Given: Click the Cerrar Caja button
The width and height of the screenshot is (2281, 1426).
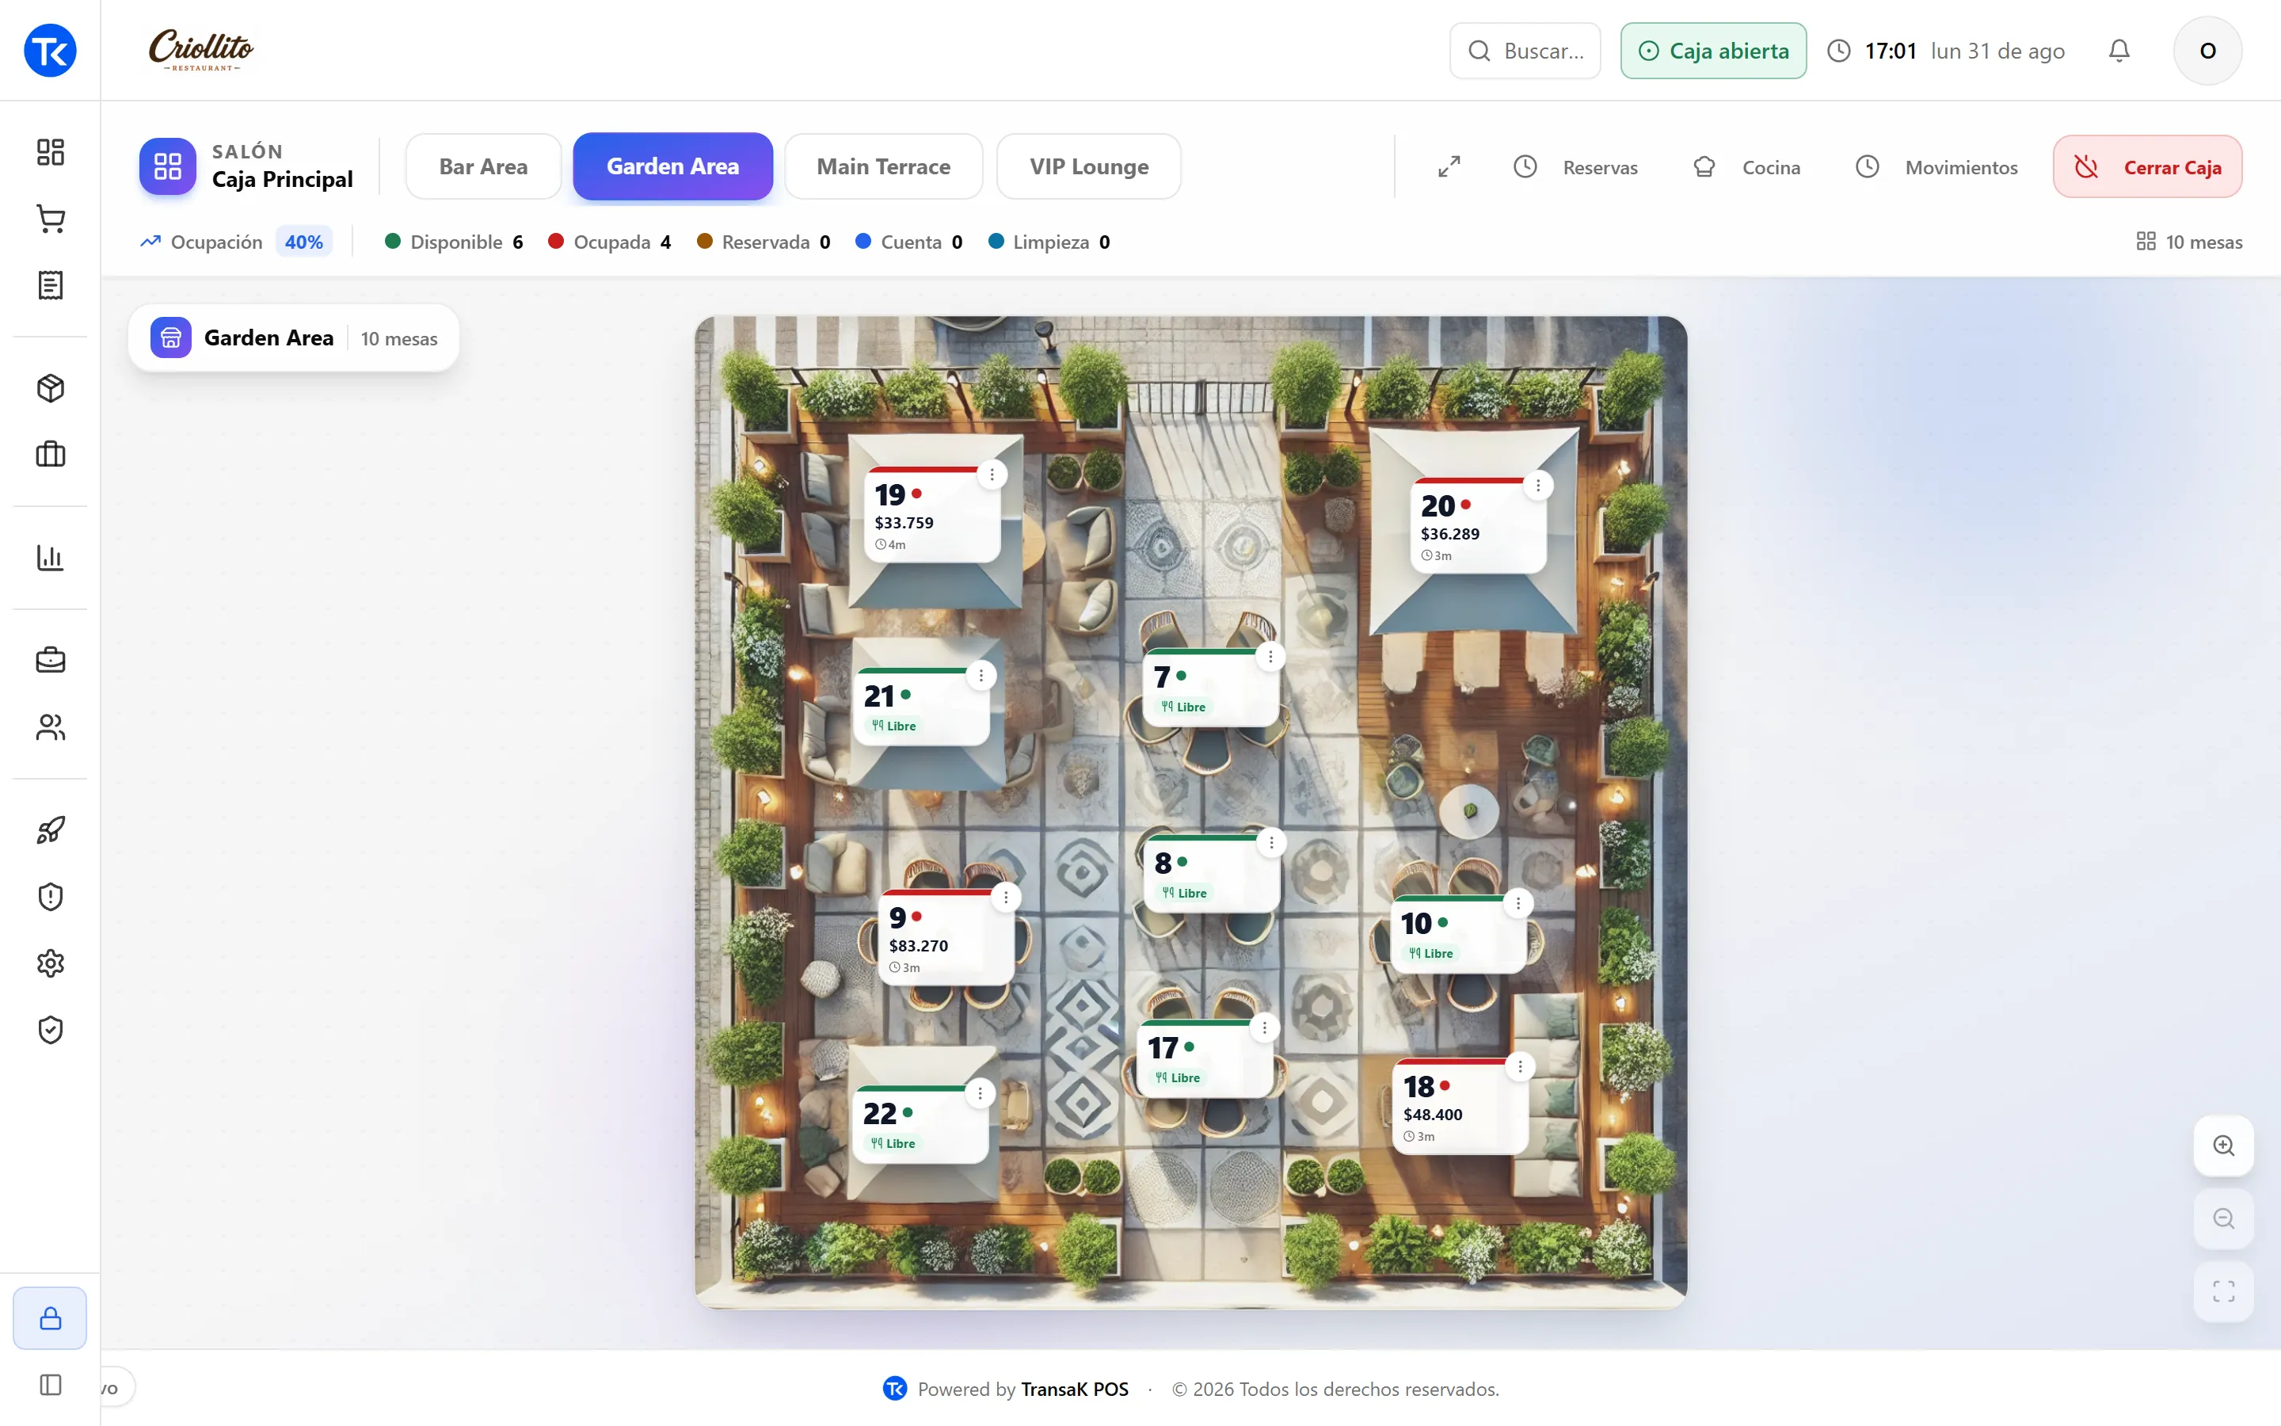Looking at the screenshot, I should pos(2147,167).
